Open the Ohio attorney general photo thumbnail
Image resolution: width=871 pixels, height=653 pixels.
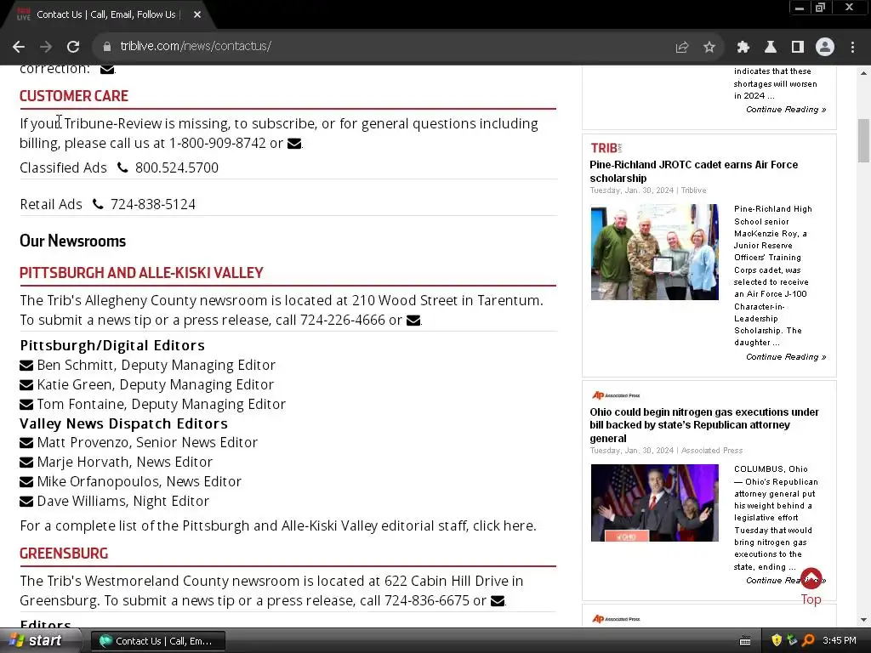click(x=654, y=503)
